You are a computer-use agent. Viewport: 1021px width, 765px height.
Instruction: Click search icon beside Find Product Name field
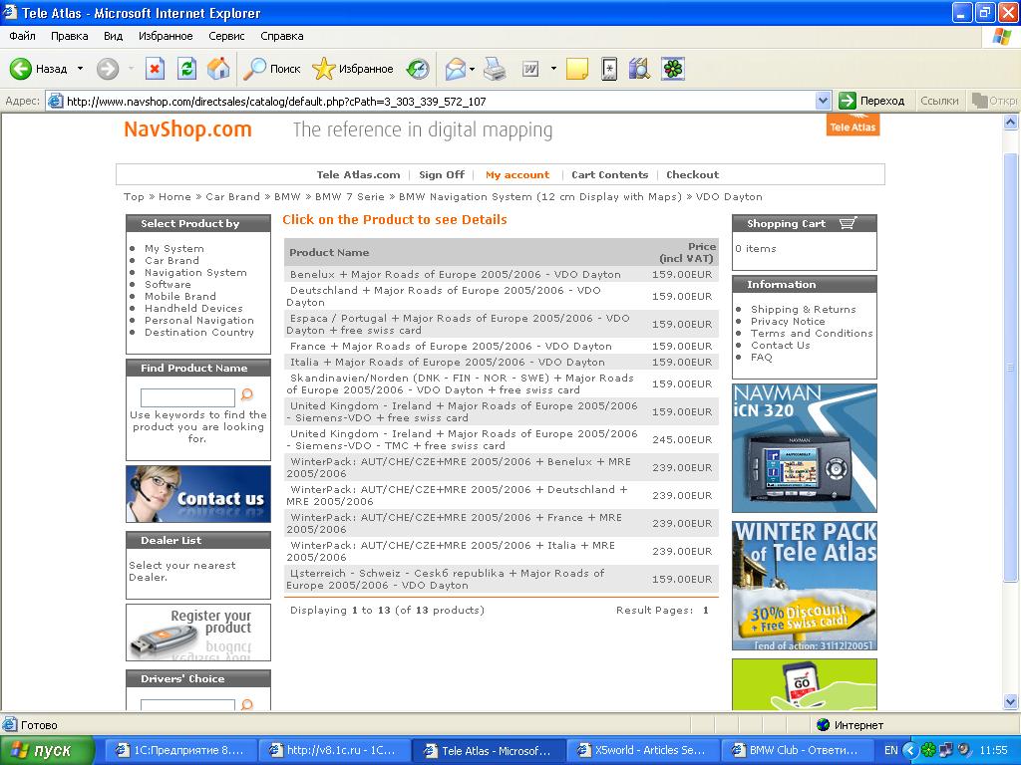[x=247, y=394]
